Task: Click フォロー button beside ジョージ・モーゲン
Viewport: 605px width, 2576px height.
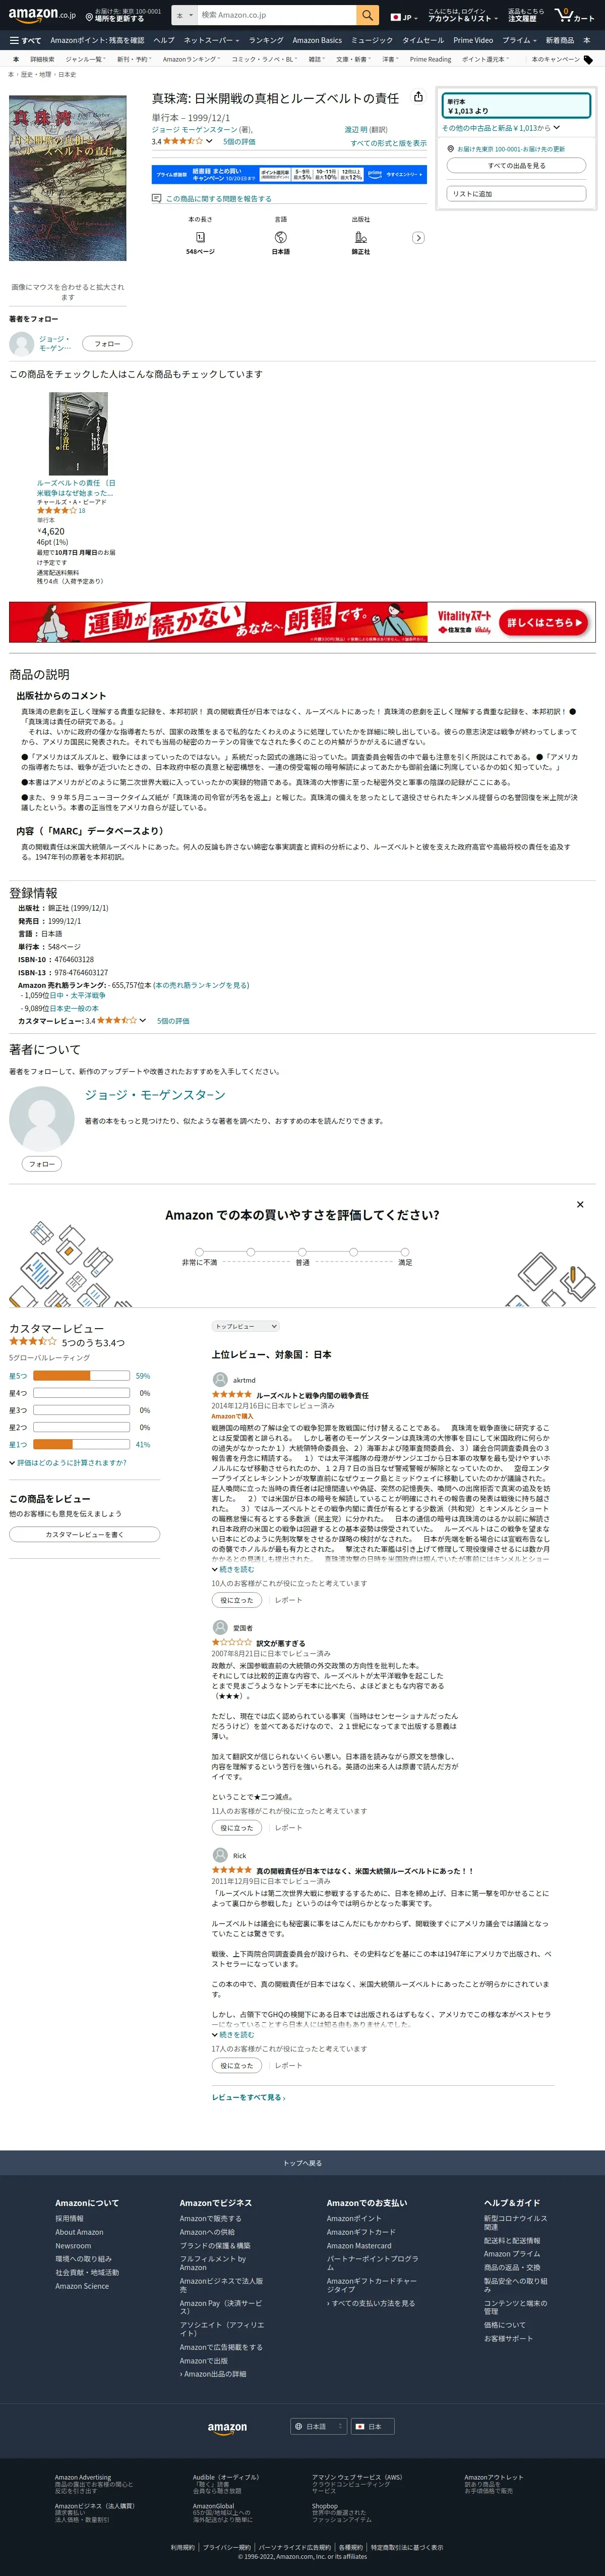Action: tap(107, 344)
